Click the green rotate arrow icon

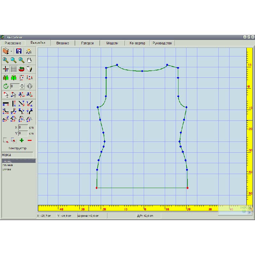coord(5,86)
